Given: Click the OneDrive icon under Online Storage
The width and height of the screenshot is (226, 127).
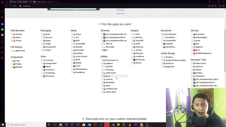Looking at the screenshot, I should coord(164,64).
